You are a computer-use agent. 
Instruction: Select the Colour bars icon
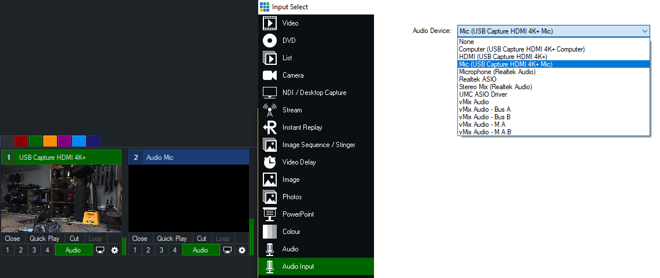(x=269, y=232)
